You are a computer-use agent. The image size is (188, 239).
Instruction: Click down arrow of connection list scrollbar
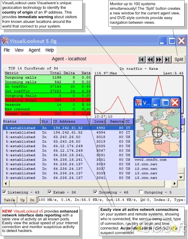(181, 177)
